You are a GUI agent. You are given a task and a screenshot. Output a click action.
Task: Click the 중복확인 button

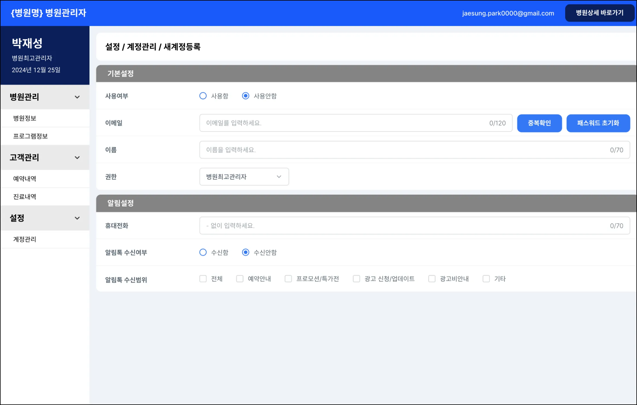tap(539, 123)
